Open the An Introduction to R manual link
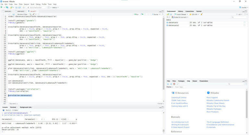Image resolution: width=249 pixels, height=135 pixels. [x=180, y=122]
